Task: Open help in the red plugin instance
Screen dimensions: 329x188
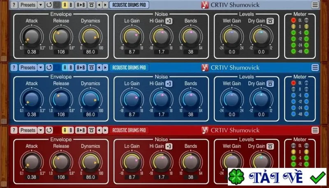Action: point(14,130)
